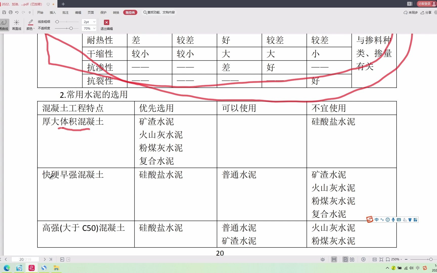The image size is (437, 273).
Task: Click the 分享 share button
Action: click(426, 12)
